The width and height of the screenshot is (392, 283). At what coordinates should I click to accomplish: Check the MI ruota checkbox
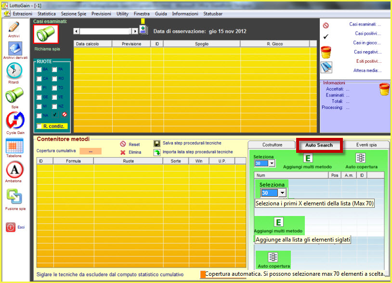coord(39,107)
